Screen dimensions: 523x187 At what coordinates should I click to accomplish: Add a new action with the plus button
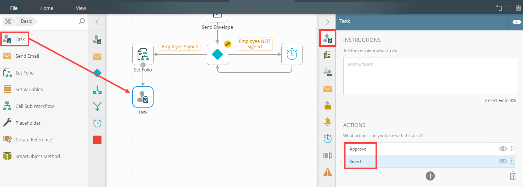pos(430,176)
